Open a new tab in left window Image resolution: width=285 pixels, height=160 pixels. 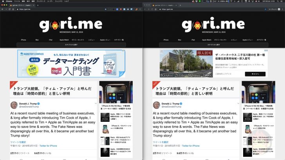tap(38, 5)
